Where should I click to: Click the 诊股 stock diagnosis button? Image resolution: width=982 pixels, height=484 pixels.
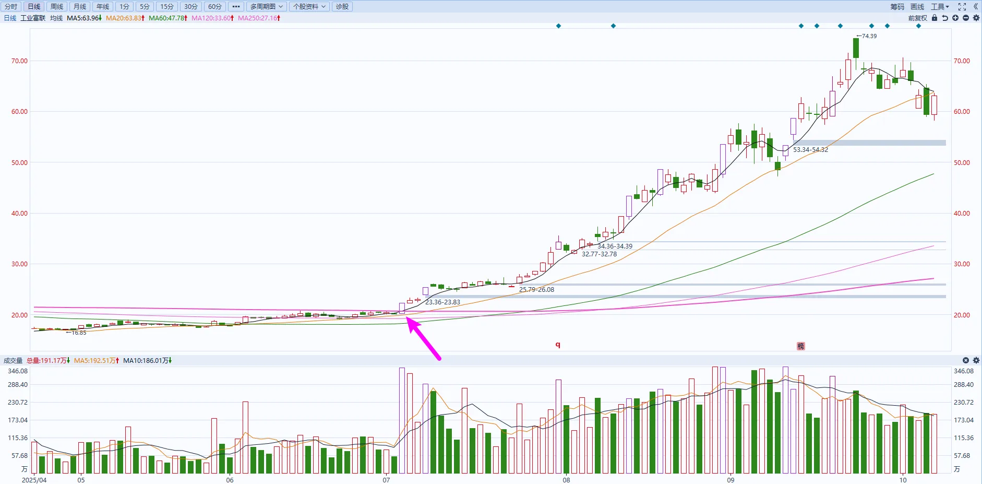coord(342,7)
